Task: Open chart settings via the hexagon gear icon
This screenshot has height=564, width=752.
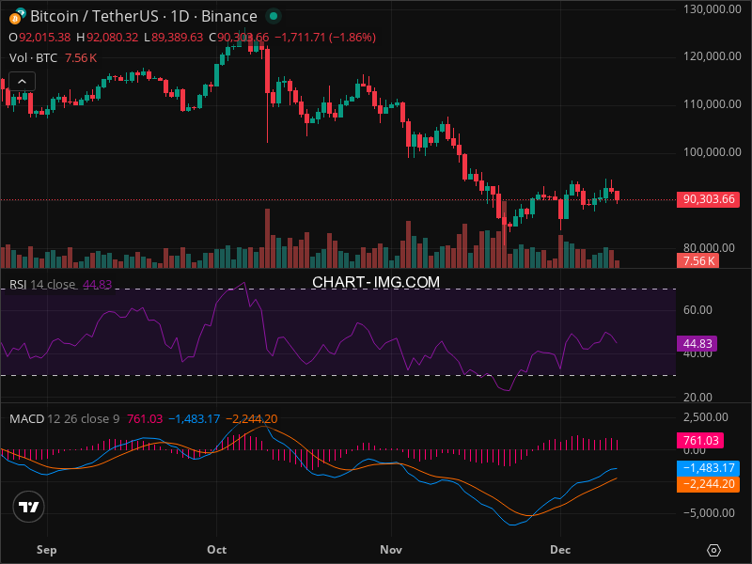Action: (714, 549)
